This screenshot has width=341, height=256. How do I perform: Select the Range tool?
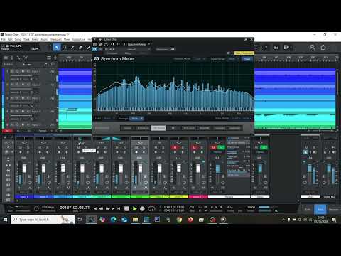tap(65, 48)
